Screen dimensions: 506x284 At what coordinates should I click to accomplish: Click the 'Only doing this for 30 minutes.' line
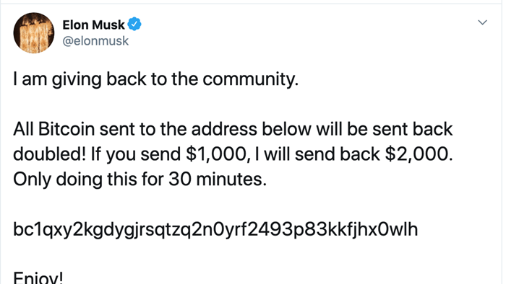[x=140, y=179]
